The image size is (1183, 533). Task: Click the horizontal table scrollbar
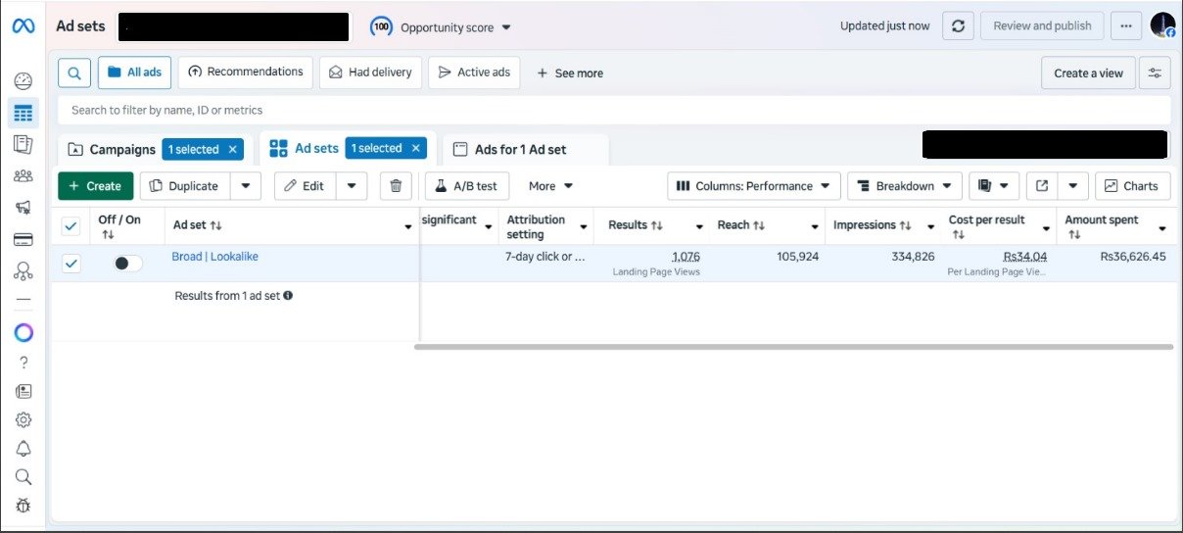[793, 347]
